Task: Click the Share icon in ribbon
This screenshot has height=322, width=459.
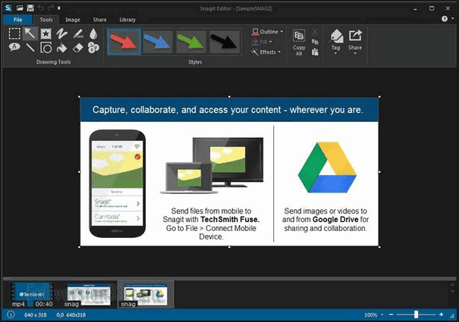Action: click(x=355, y=36)
